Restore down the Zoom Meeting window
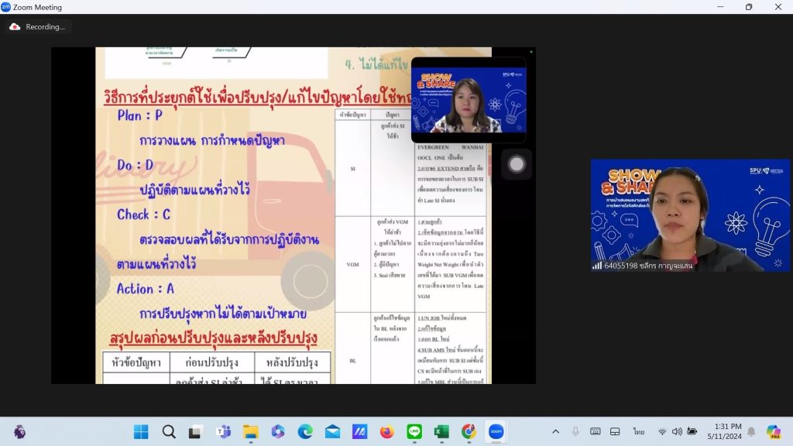Viewport: 793px width, 446px height. click(x=749, y=7)
